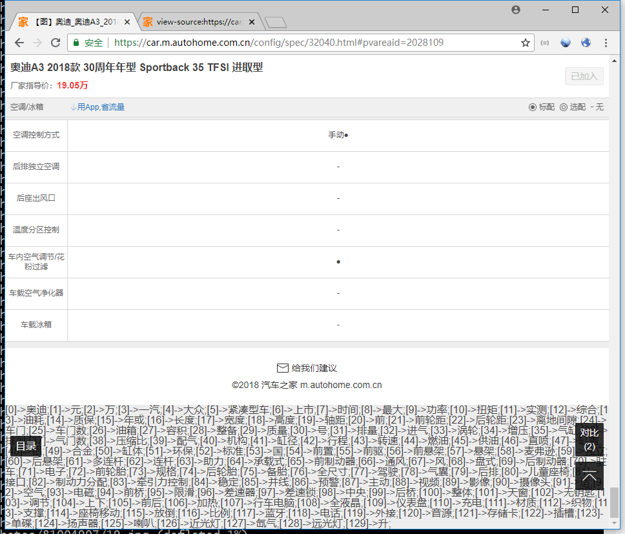This screenshot has width=625, height=534.
Task: Open a new tab
Action: 276,23
